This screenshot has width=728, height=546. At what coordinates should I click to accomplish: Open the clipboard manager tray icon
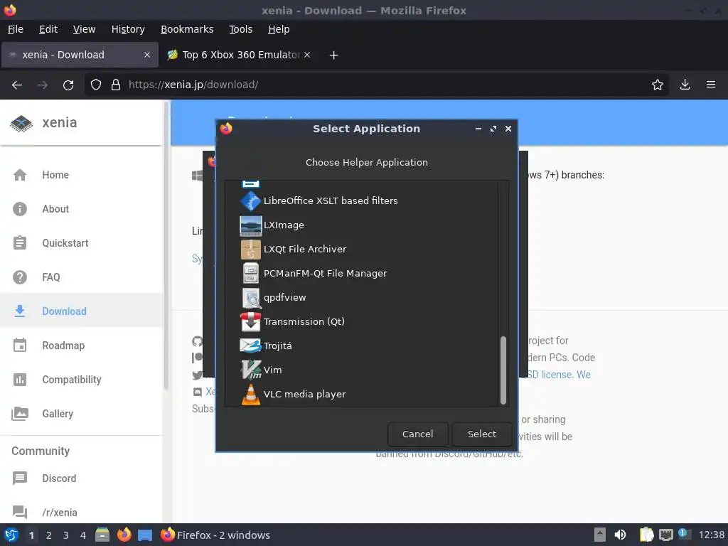646,535
